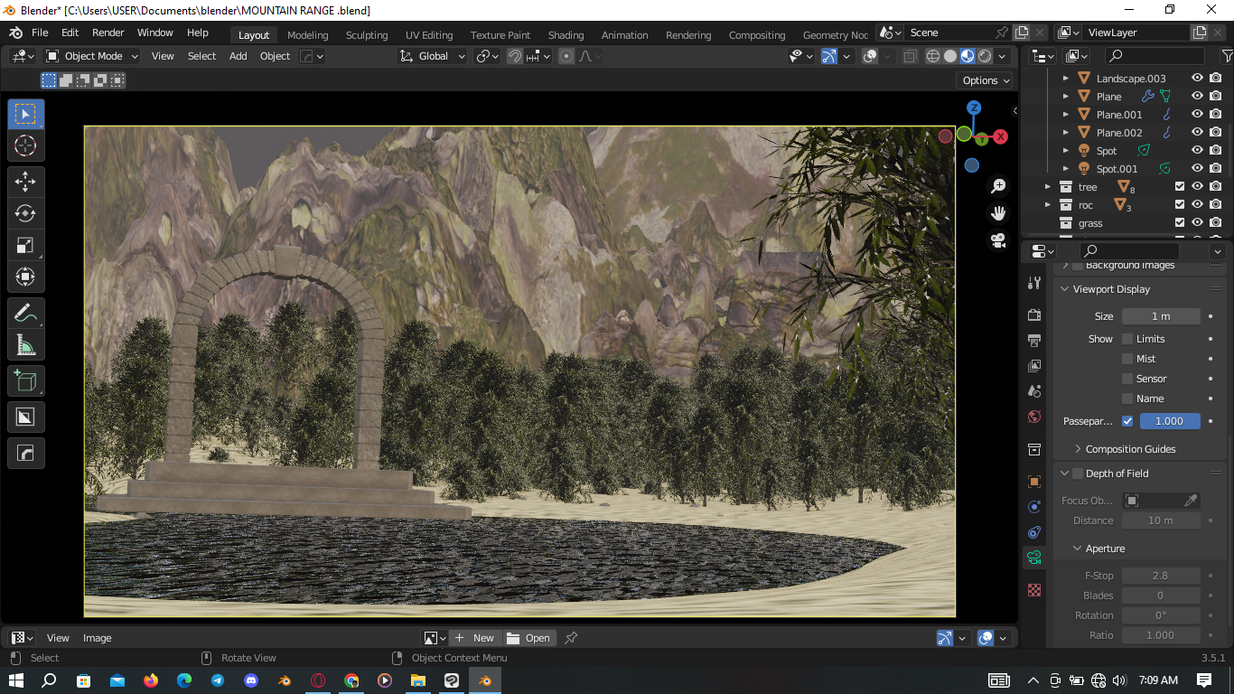Toggle camera view with camera icon
Screen dimensions: 1234x694
(998, 240)
